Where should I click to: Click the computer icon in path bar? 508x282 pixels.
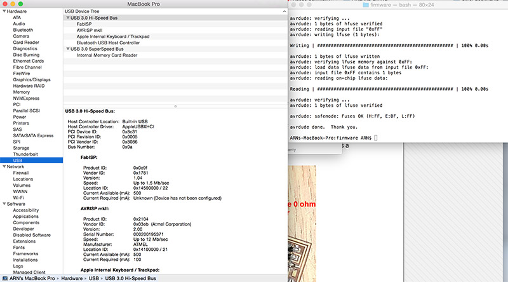pyautogui.click(x=5, y=278)
